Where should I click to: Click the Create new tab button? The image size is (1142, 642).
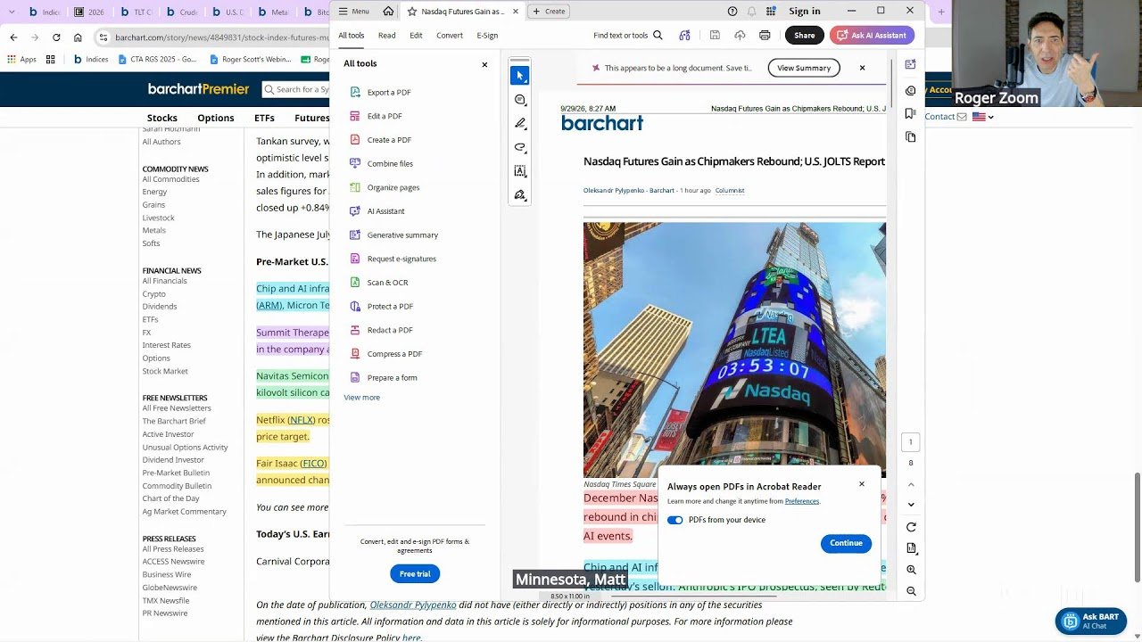tap(549, 12)
